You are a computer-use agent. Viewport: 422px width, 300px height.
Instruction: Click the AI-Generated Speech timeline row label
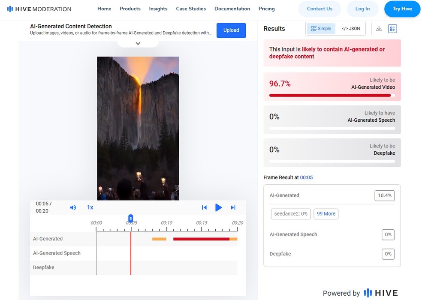click(57, 253)
